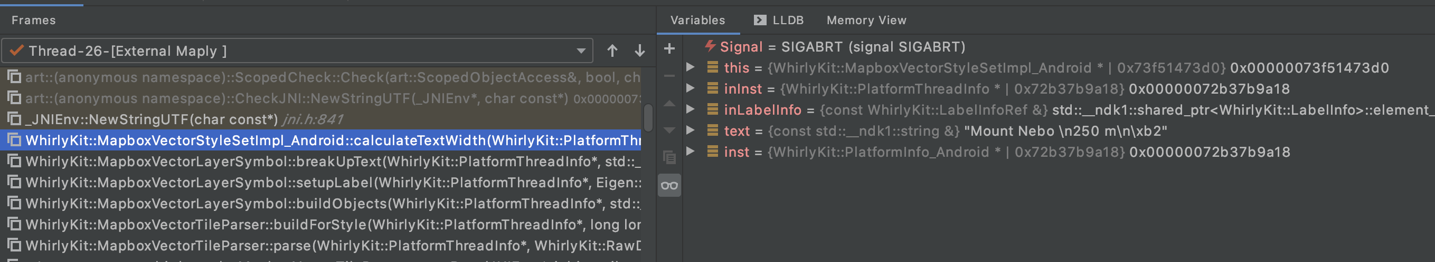Click the frame icon beside setupLabel
Viewport: 1435px width, 262px height.
pos(14,182)
